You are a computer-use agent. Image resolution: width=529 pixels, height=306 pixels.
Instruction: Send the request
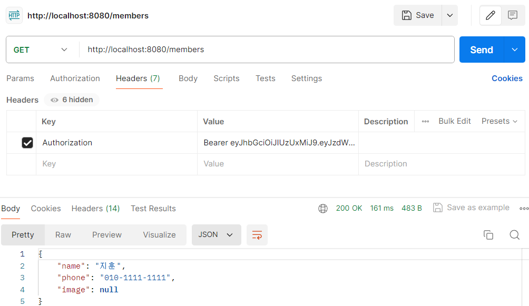click(482, 50)
